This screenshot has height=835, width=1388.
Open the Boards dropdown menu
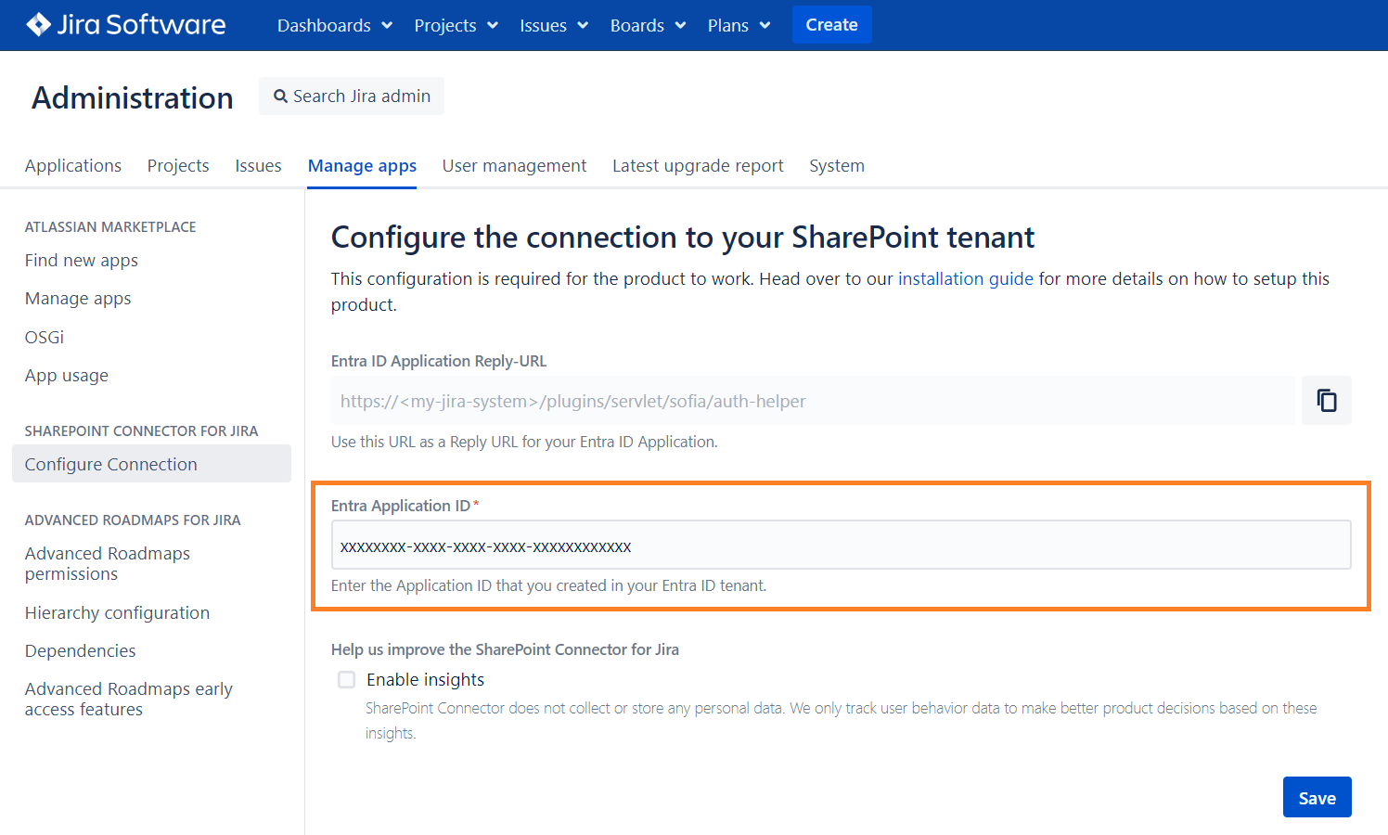(648, 25)
